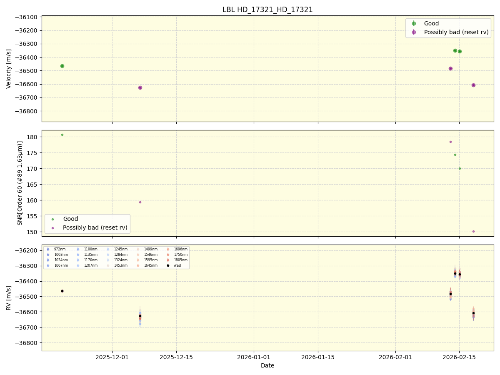The height and width of the screenshot is (375, 500).
Task: Select the 1245nm legend marker icon
Action: [x=108, y=249]
